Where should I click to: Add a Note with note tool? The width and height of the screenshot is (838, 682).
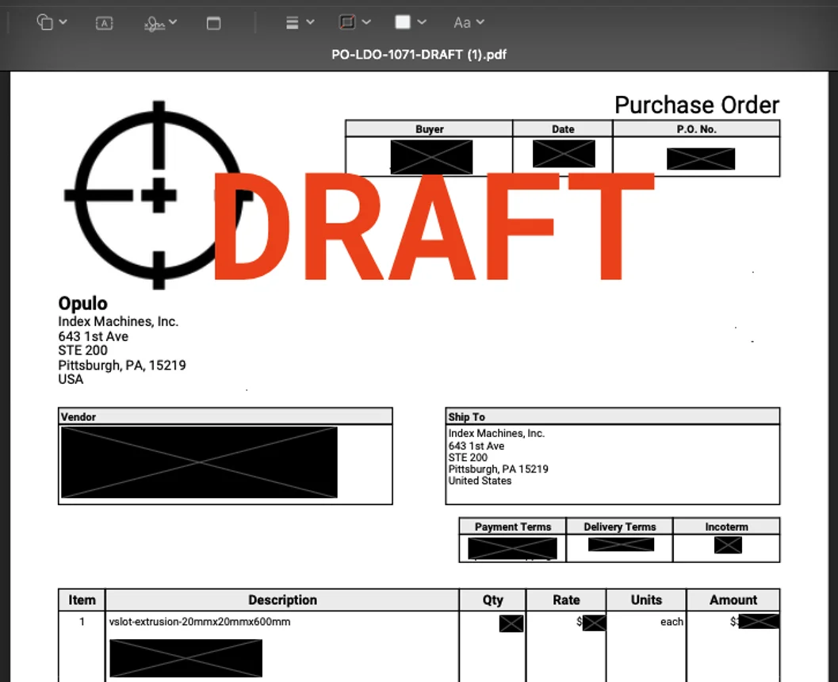click(213, 23)
